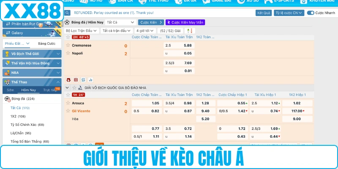Screen dimensions: 338x169
Task: Click the Kết Quả button
Action: 264,13
